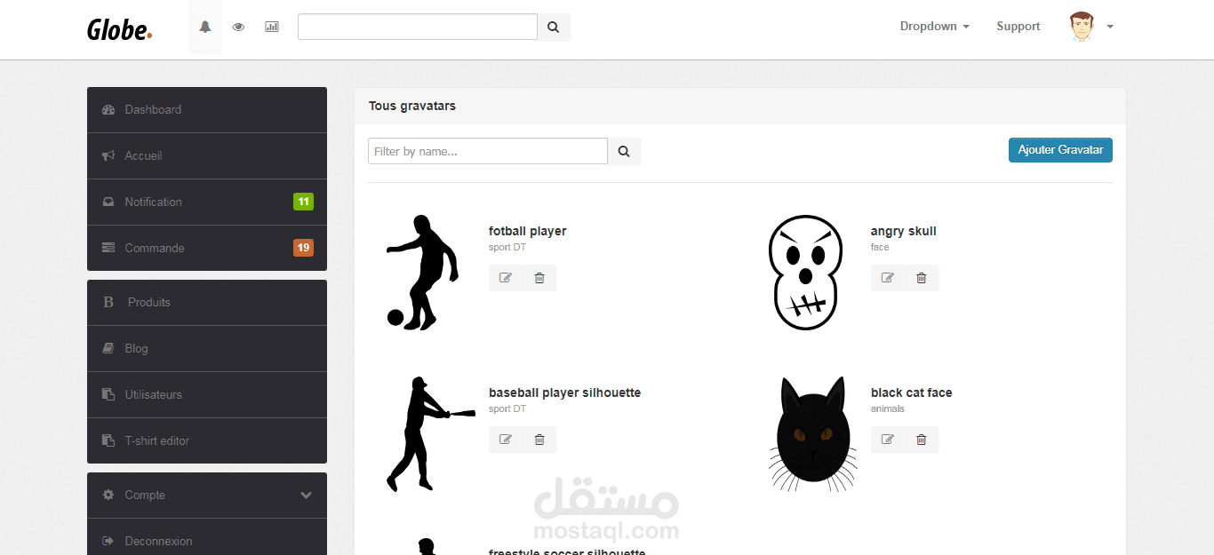This screenshot has width=1214, height=555.
Task: Click the header search magnifier button
Action: (x=554, y=27)
